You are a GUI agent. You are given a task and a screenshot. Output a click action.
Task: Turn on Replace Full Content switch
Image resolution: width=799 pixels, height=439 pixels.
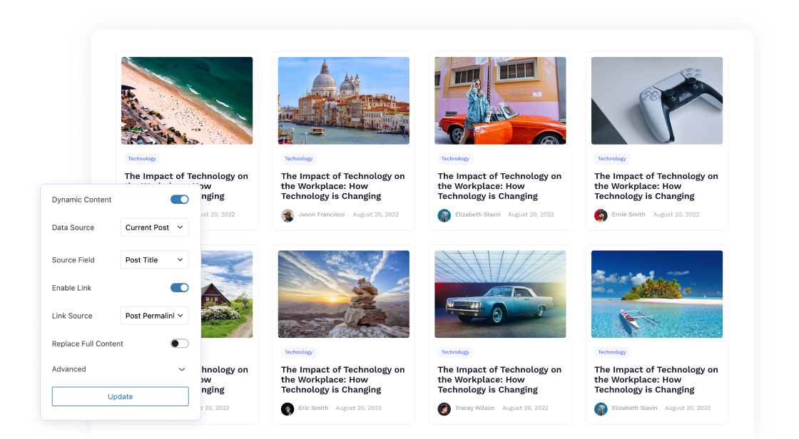tap(179, 344)
